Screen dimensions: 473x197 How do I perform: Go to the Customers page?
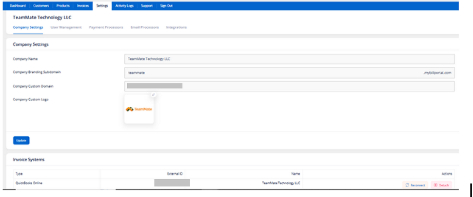tap(41, 6)
